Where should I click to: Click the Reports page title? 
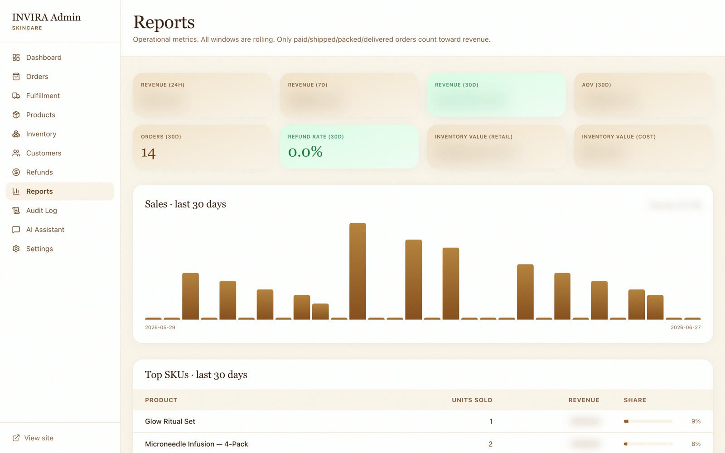pos(164,22)
